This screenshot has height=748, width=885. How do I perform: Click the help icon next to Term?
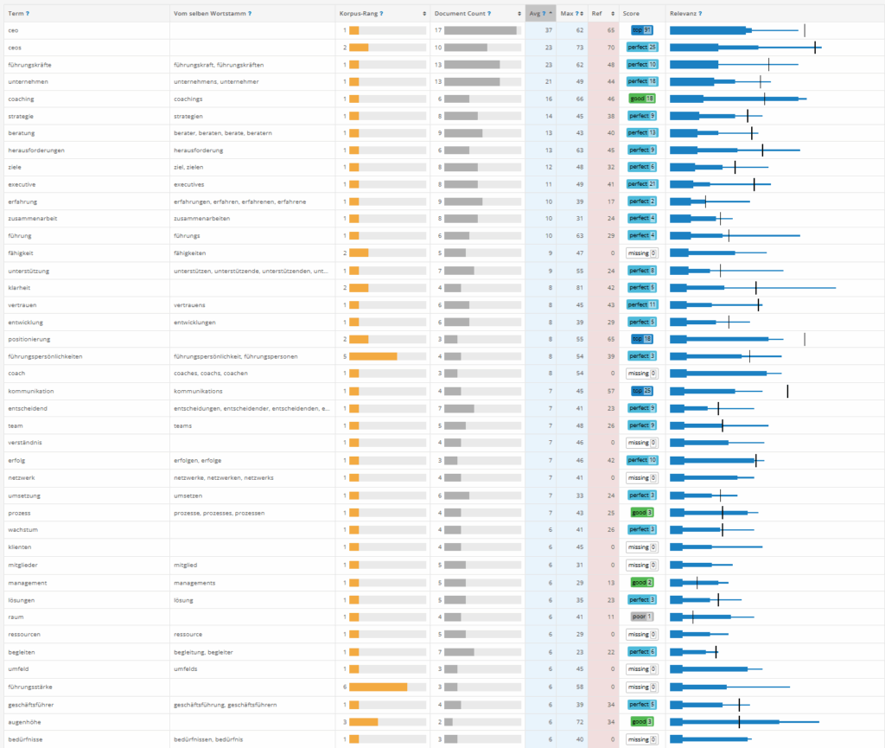coord(28,14)
